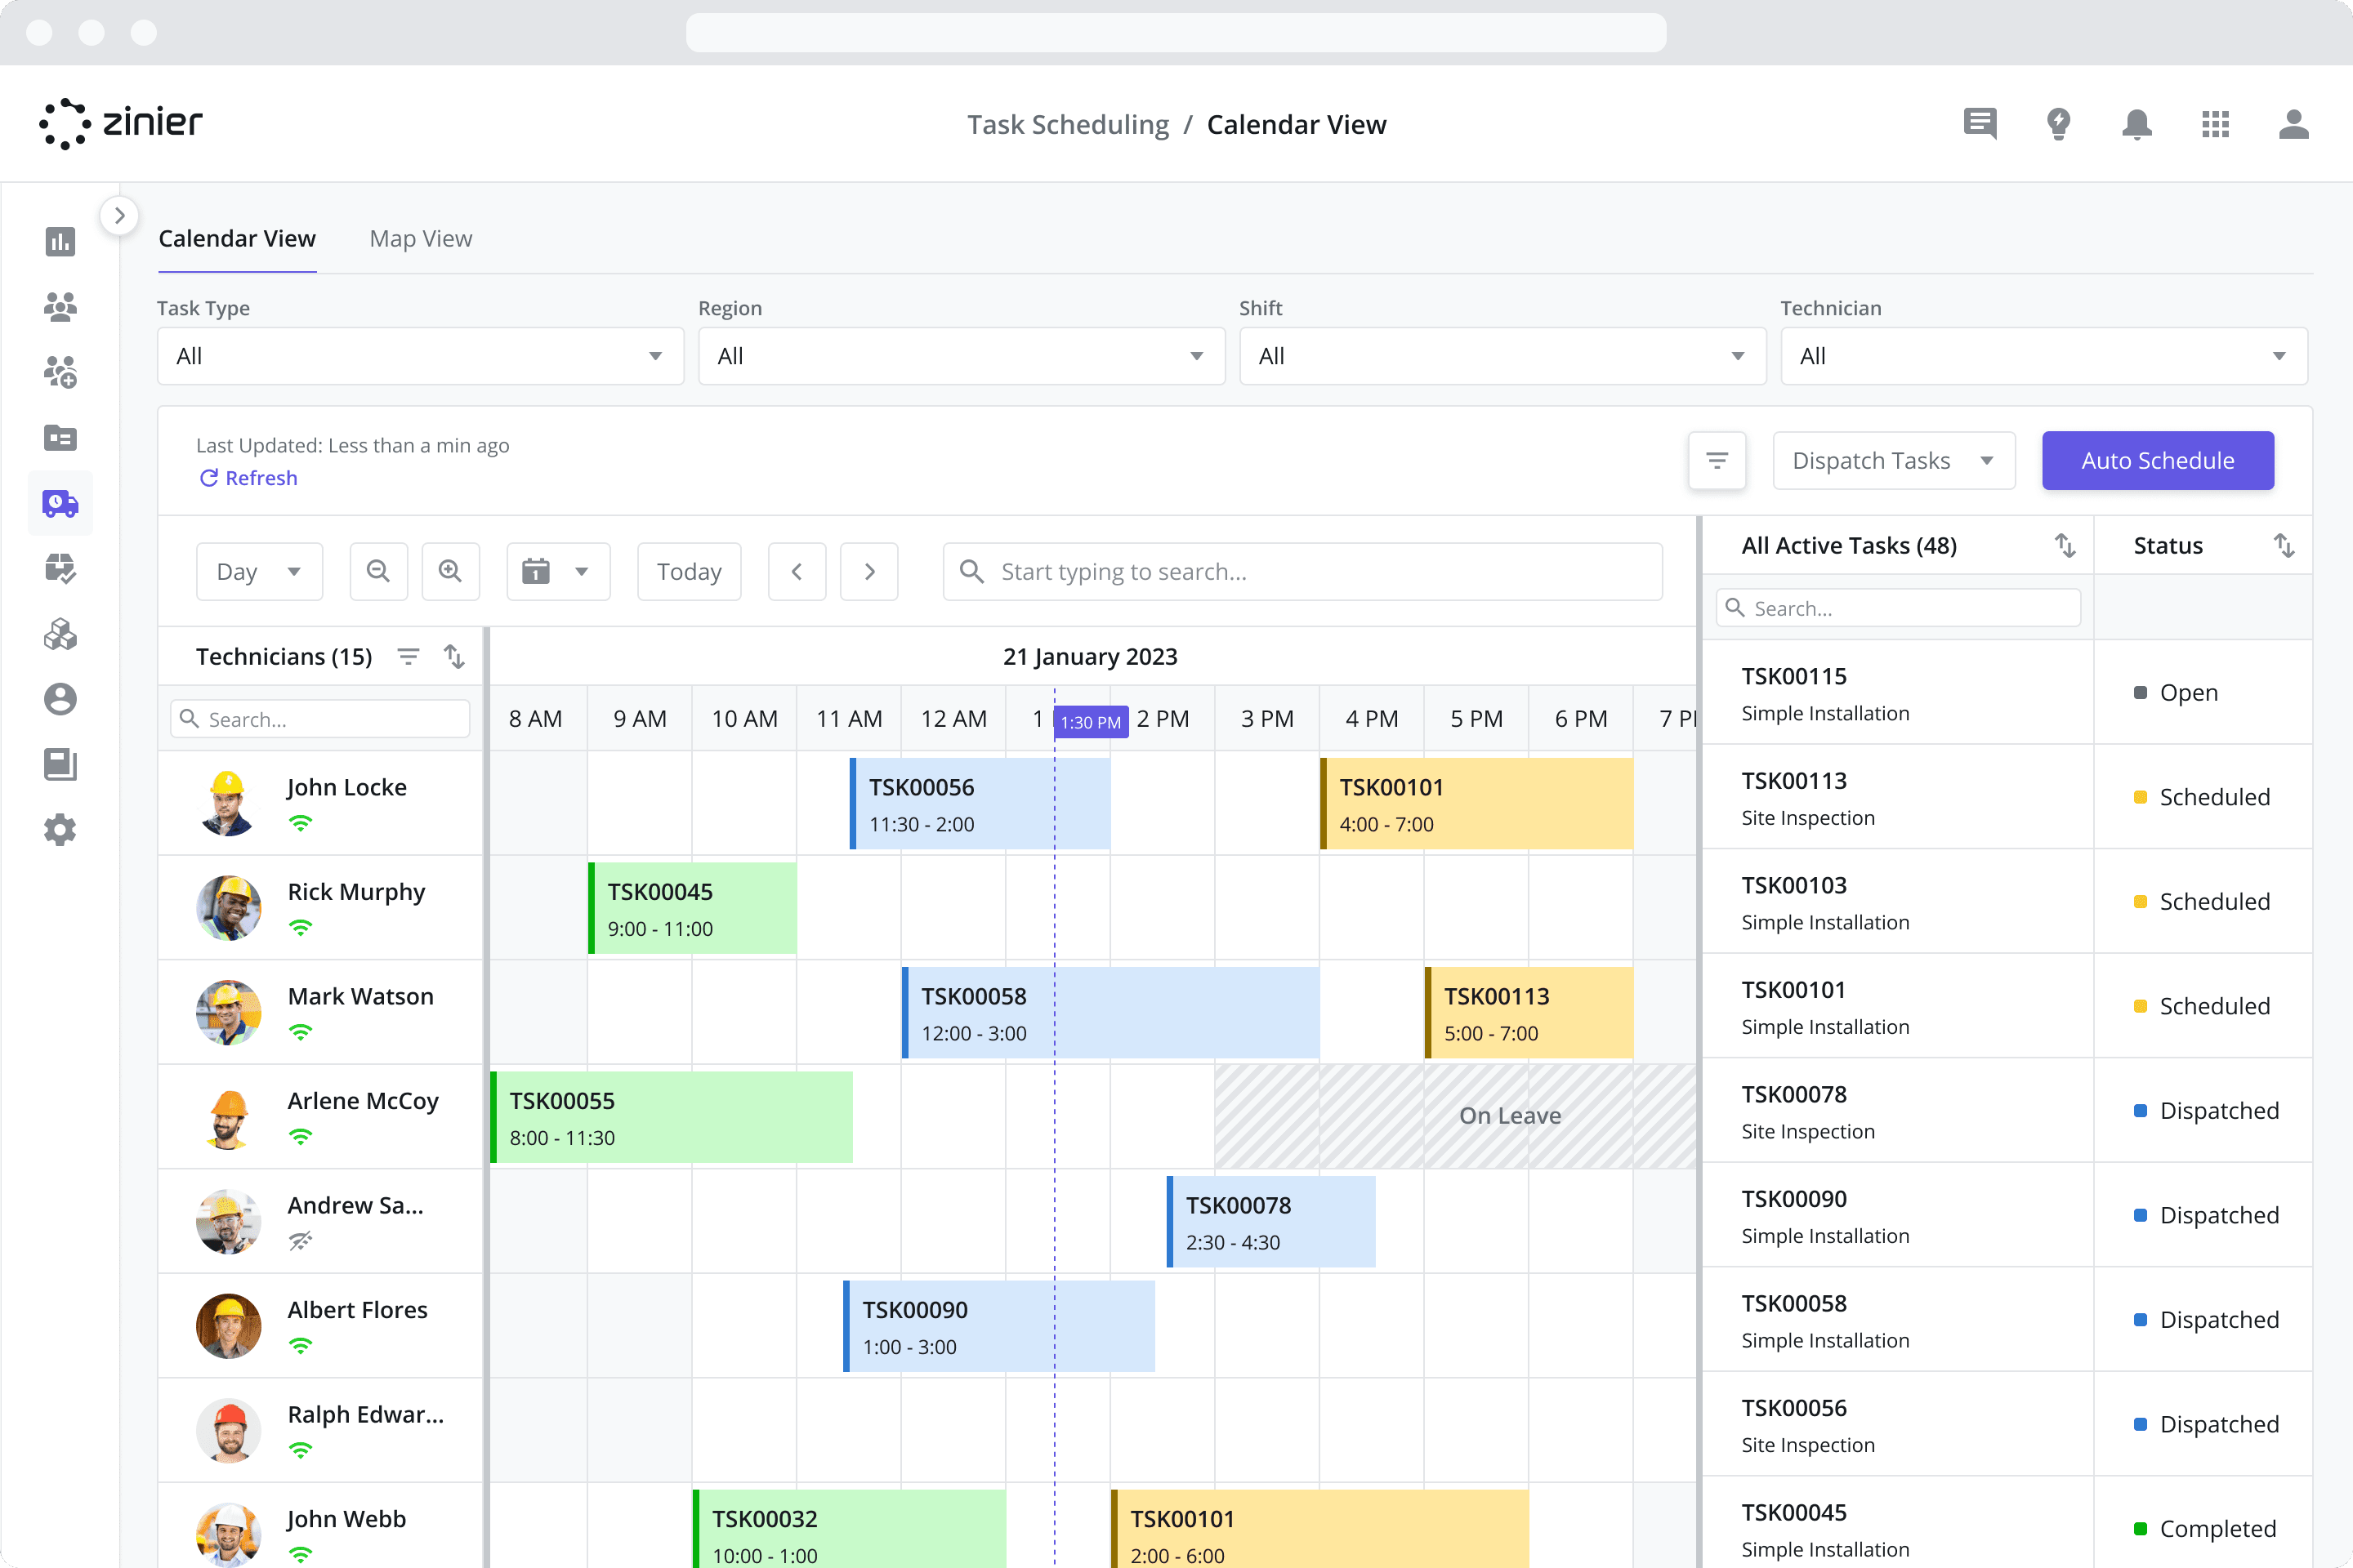Click the Auto Schedule button
This screenshot has height=1568, width=2353.
tap(2157, 460)
